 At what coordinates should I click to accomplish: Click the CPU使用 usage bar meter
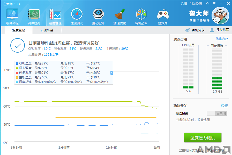point(188,68)
